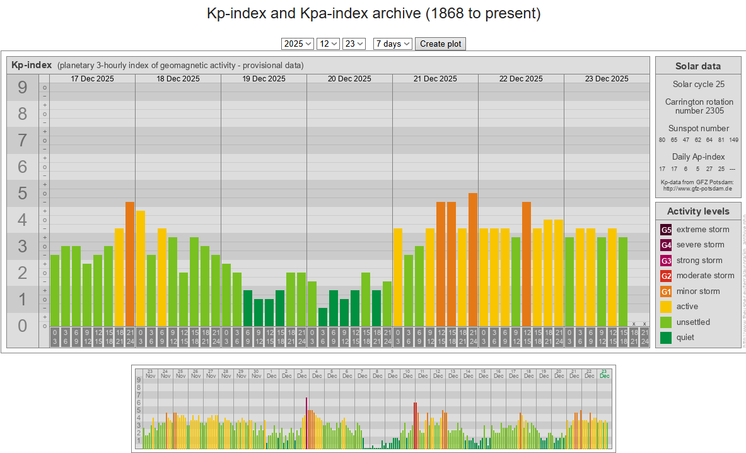The height and width of the screenshot is (453, 746).
Task: Click the tall purple bar in overview chart
Action: pos(306,423)
